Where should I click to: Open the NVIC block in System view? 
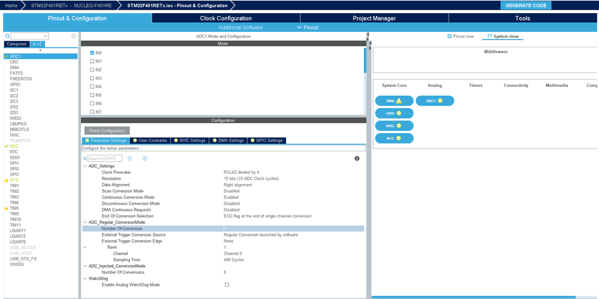[x=395, y=126]
